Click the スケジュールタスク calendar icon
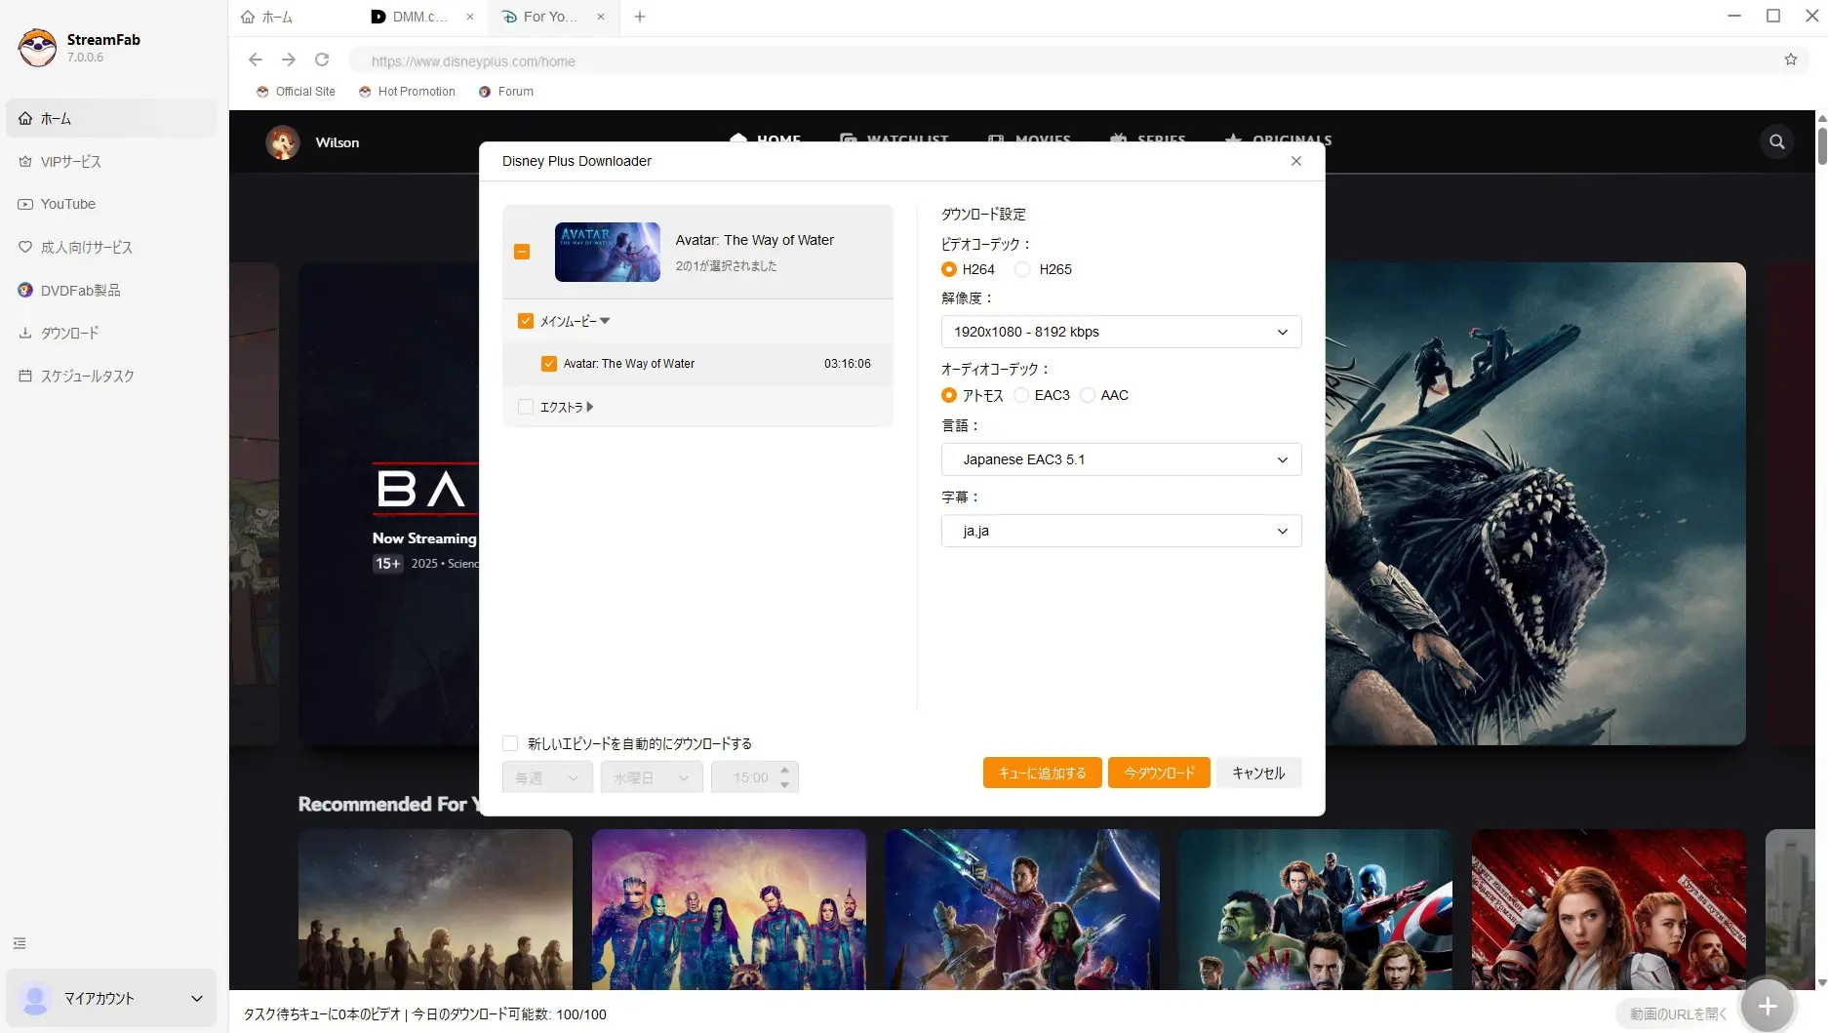Screen dimensions: 1828x1033 tap(25, 376)
